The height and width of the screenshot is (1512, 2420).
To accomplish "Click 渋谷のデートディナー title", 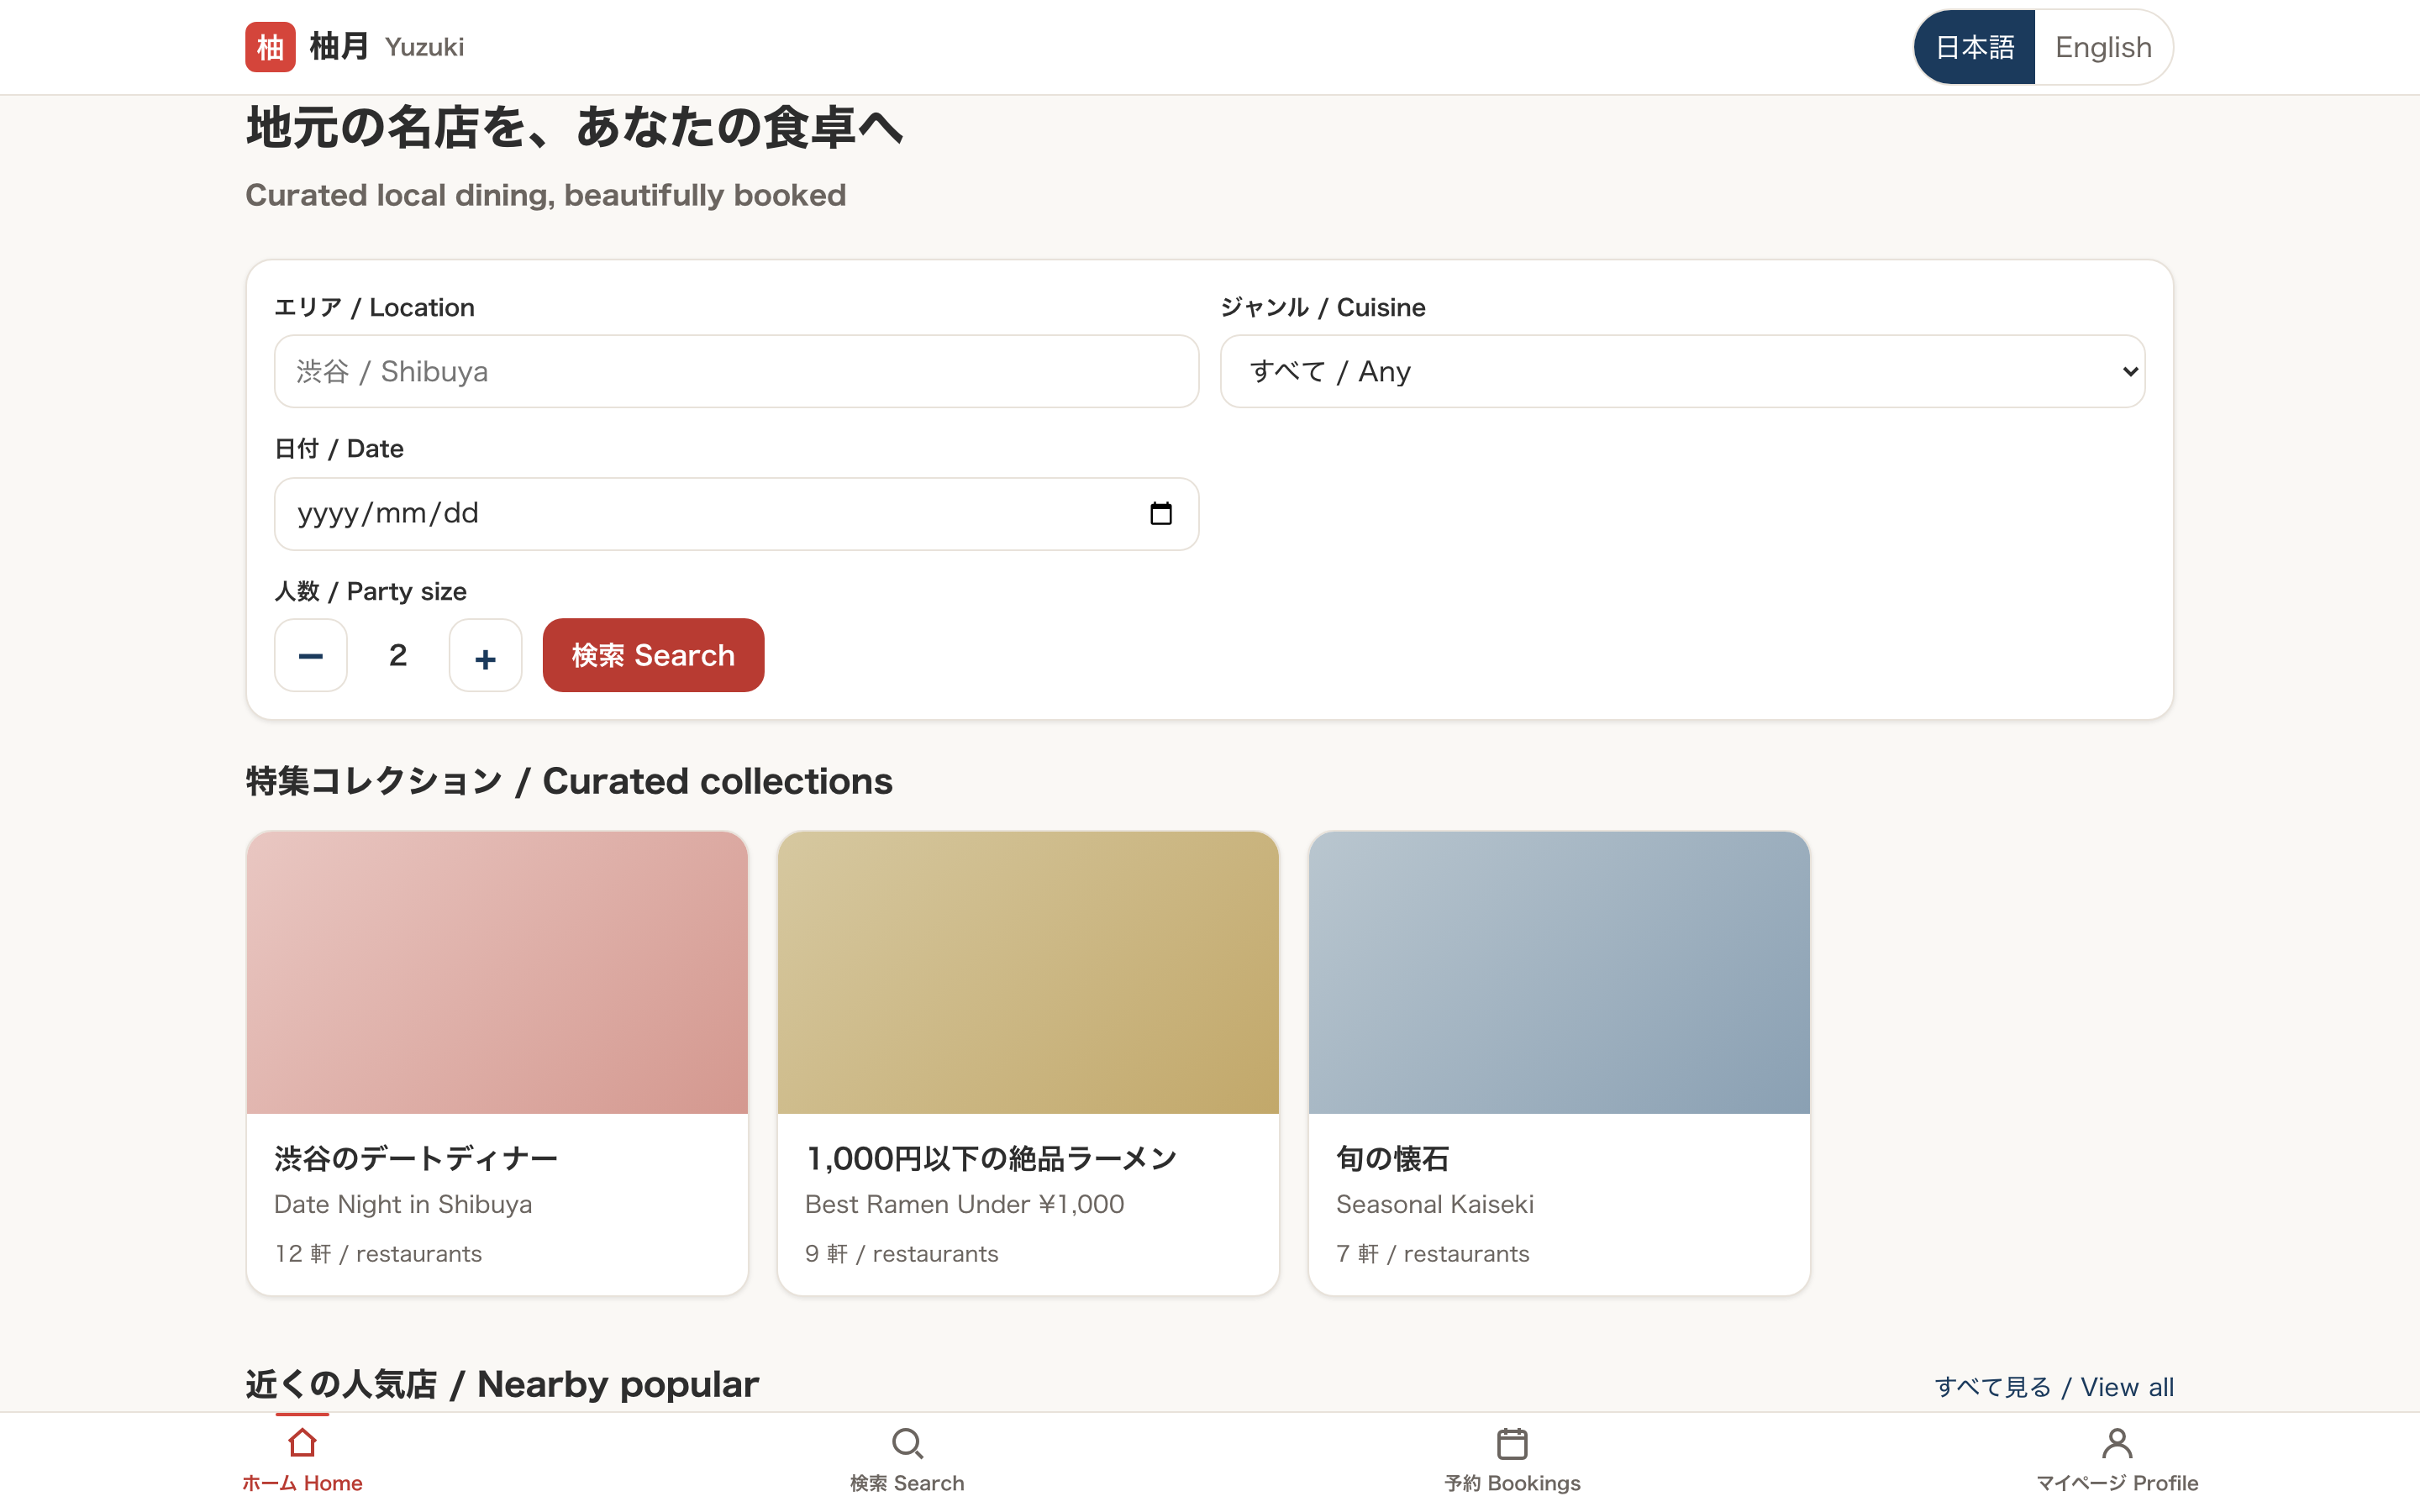I will pyautogui.click(x=416, y=1158).
